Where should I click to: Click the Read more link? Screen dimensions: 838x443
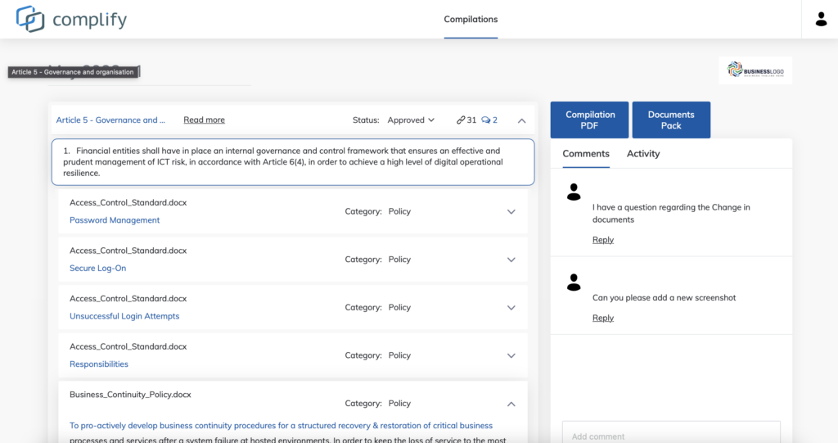(x=204, y=120)
